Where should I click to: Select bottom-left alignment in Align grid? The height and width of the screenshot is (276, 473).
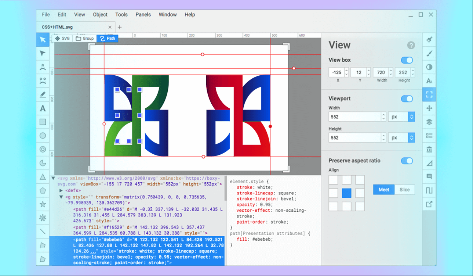click(333, 206)
